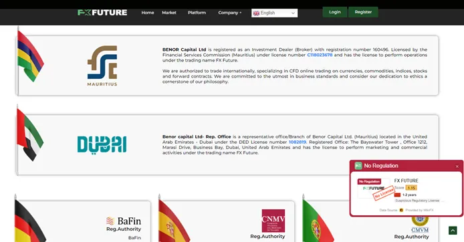Click the CNMV logo
The width and height of the screenshot is (464, 242).
[x=273, y=221]
